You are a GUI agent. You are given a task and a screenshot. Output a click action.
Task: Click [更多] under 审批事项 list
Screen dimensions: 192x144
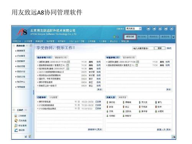tap(169, 89)
